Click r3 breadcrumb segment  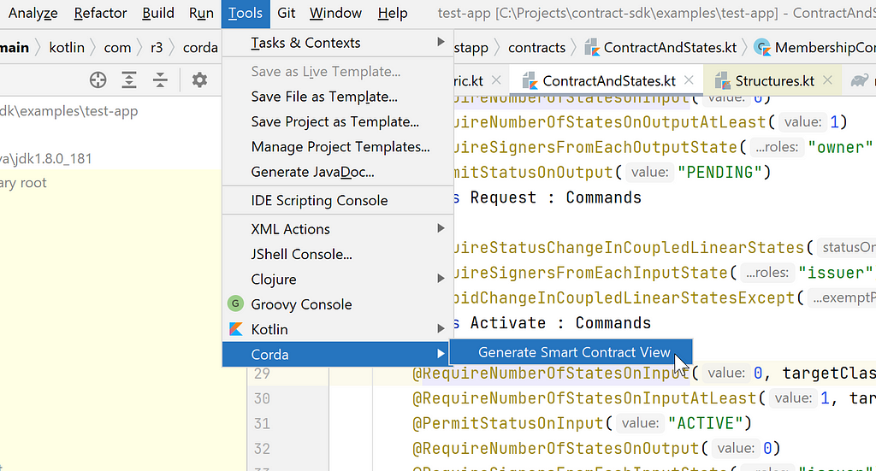pos(157,48)
